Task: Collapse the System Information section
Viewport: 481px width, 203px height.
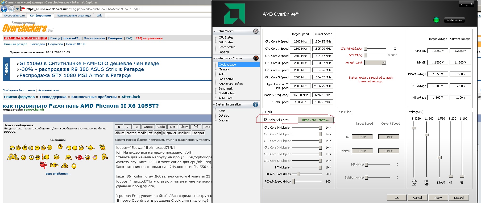Action: 214,105
